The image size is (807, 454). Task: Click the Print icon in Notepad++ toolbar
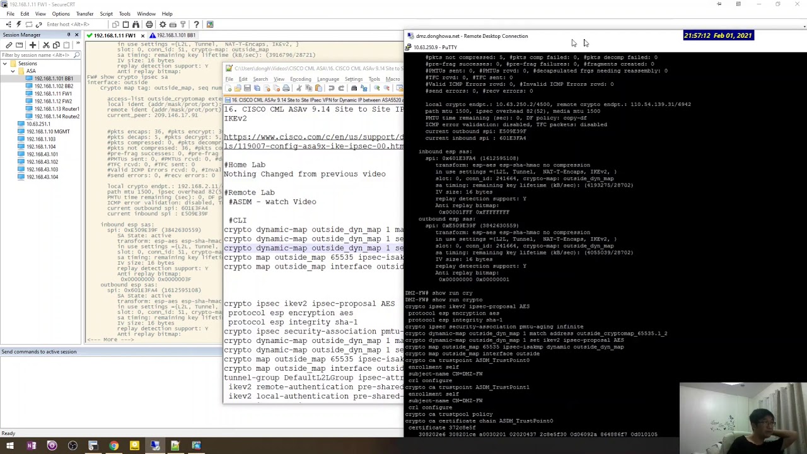click(286, 88)
